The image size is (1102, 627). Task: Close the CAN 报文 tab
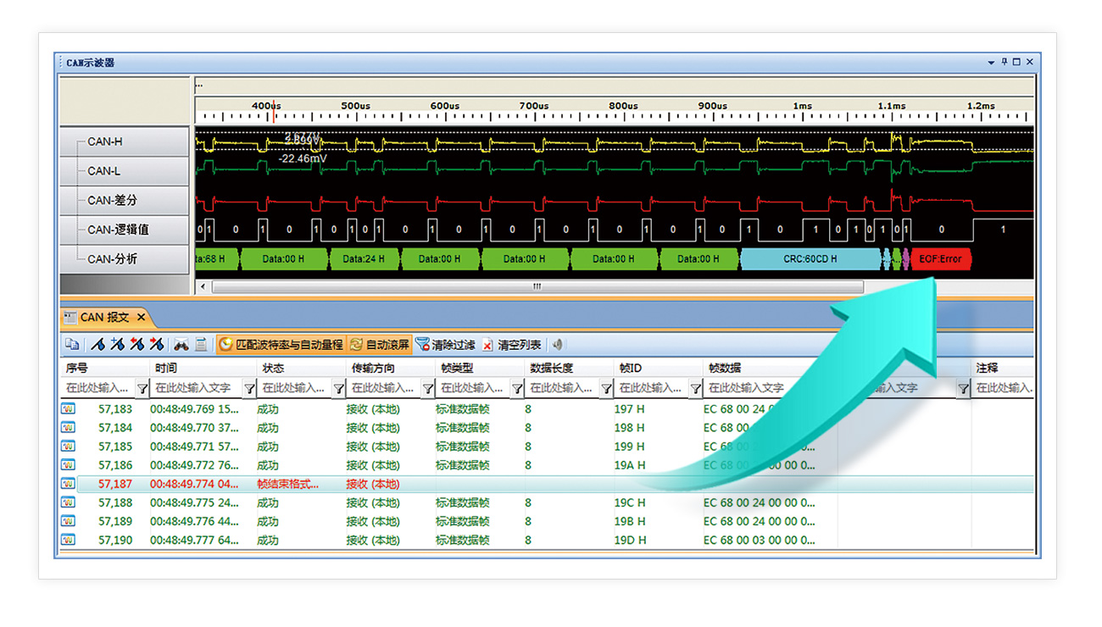(142, 318)
